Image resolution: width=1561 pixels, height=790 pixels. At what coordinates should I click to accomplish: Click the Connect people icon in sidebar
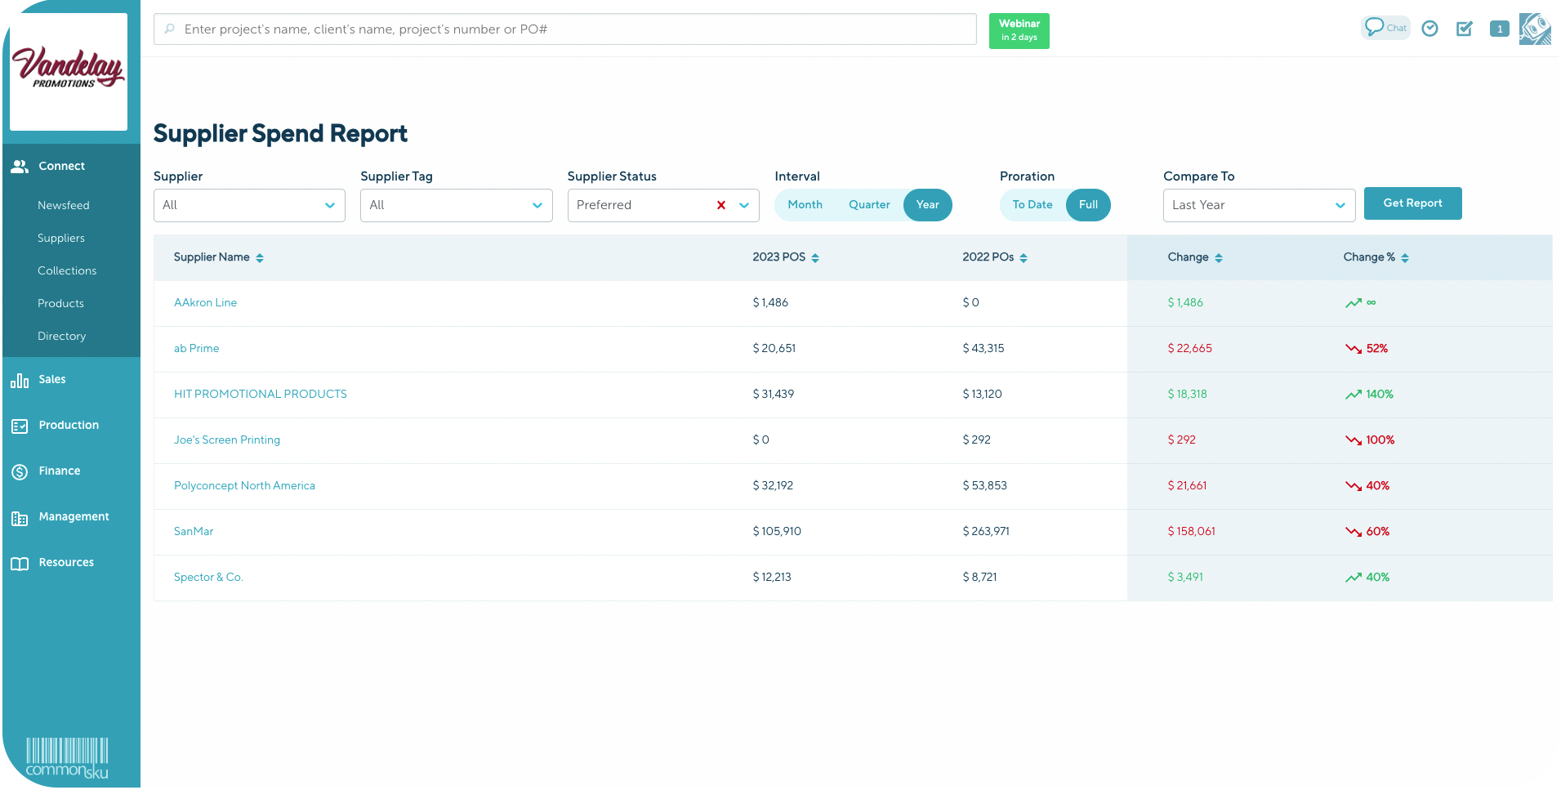coord(19,165)
